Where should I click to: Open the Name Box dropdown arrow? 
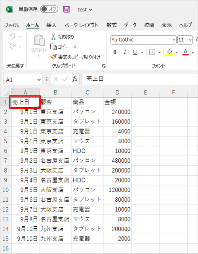tap(39, 80)
